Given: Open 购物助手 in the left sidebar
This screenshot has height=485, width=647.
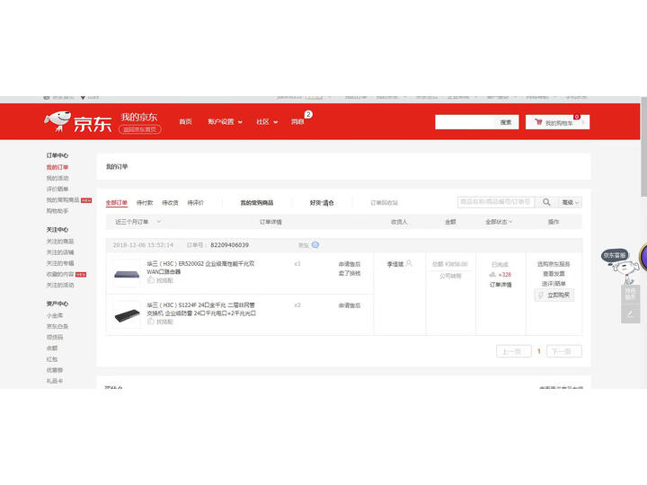Looking at the screenshot, I should 58,211.
